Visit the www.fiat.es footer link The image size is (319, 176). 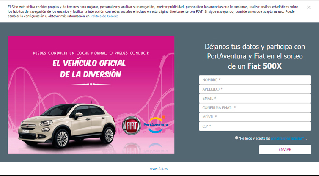click(159, 169)
